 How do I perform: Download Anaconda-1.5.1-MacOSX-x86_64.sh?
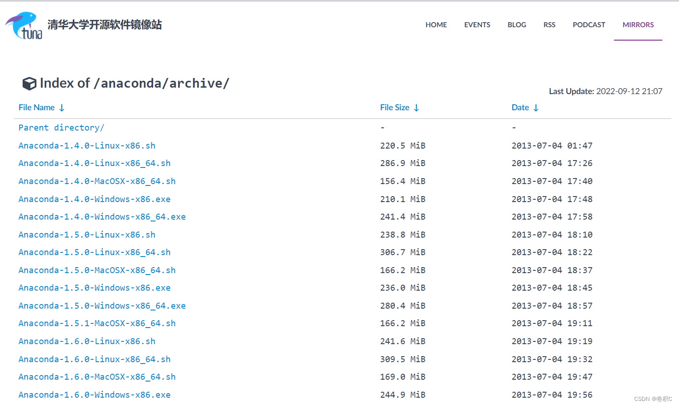[97, 323]
